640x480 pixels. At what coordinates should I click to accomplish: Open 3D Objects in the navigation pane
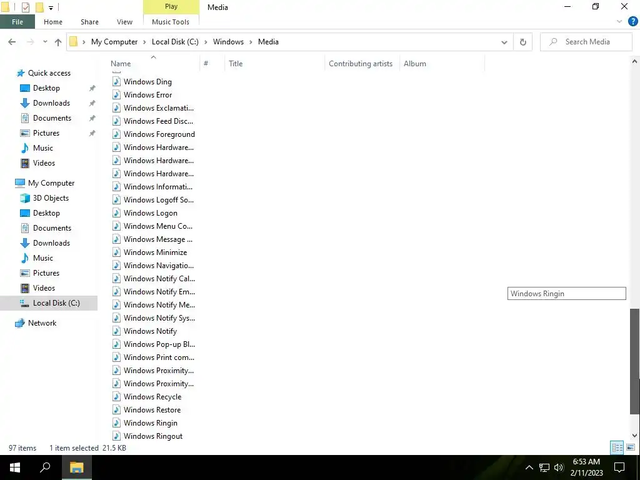click(51, 198)
